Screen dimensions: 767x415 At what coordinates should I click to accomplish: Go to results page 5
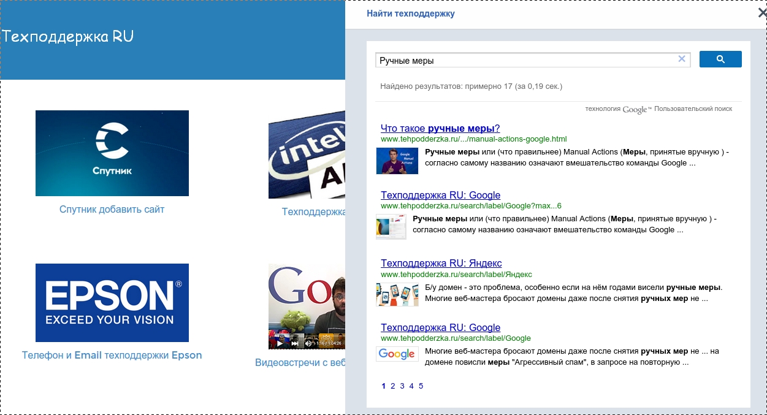coord(421,386)
